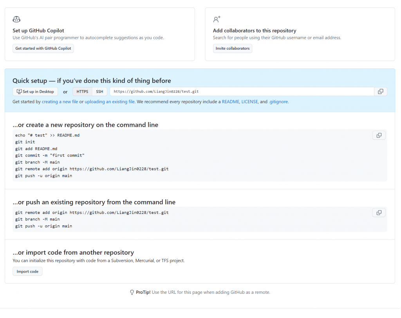Screen dimensions: 401x318
Task: Open the README link
Action: point(230,102)
